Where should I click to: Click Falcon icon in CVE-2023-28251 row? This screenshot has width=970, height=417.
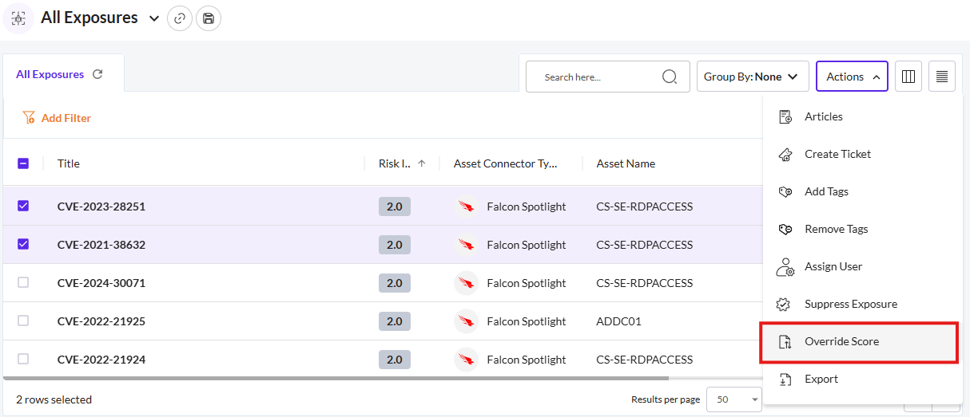click(x=466, y=207)
